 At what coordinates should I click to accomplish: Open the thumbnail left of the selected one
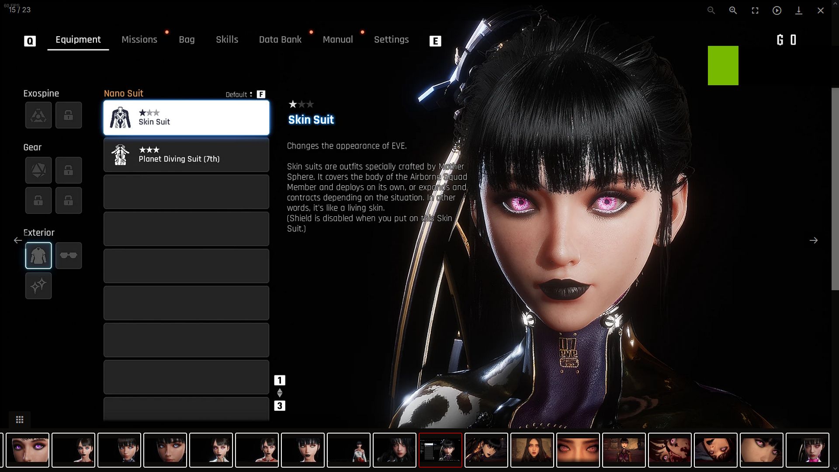[x=395, y=450]
